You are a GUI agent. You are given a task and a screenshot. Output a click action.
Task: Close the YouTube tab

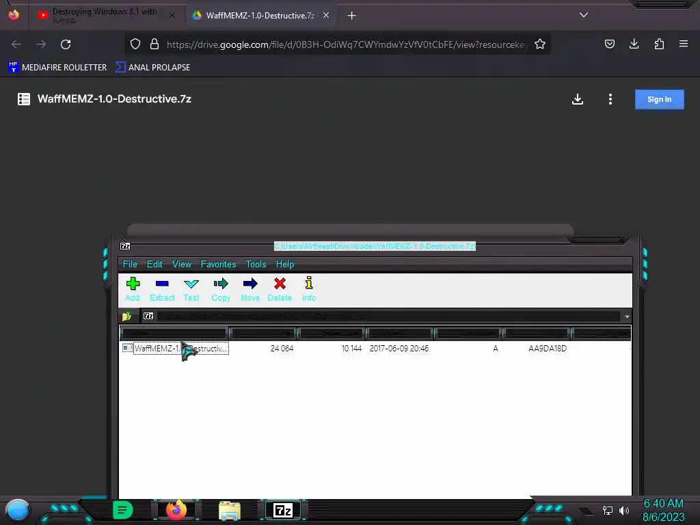(172, 15)
